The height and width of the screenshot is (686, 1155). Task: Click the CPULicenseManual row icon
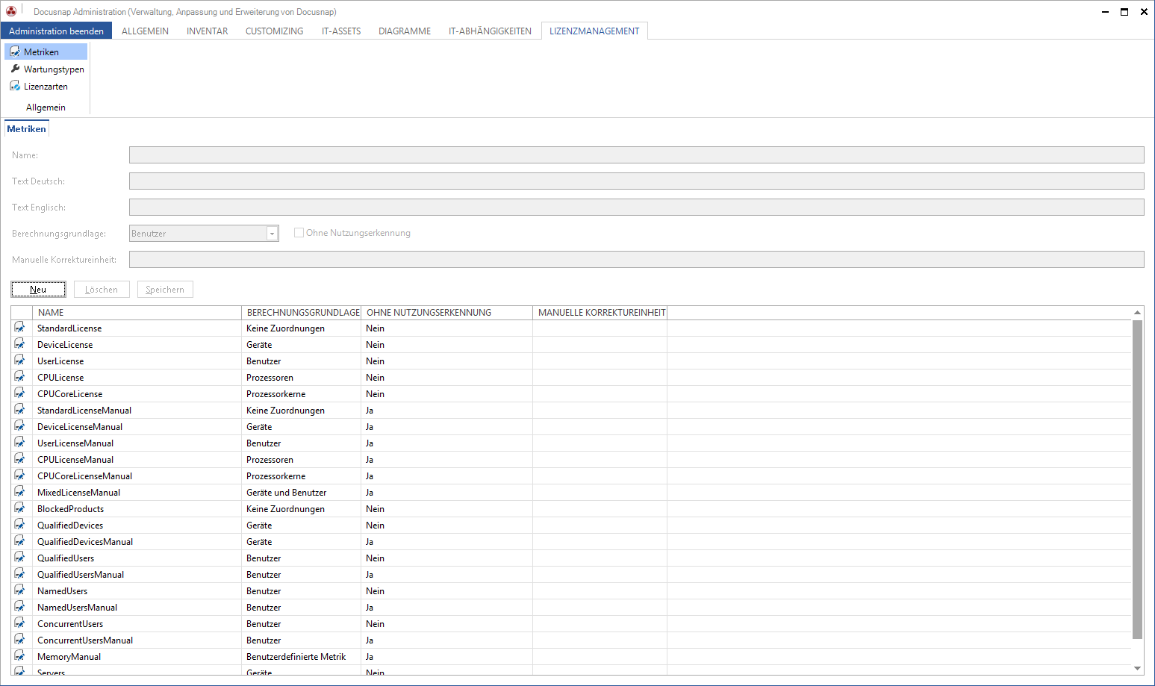coord(19,459)
